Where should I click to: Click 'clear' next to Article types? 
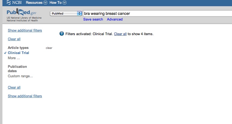click(x=49, y=48)
